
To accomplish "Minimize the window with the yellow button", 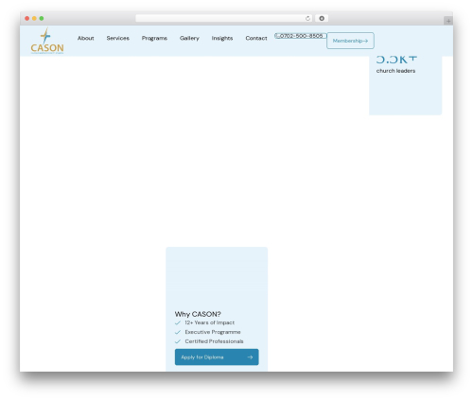I will coord(34,18).
